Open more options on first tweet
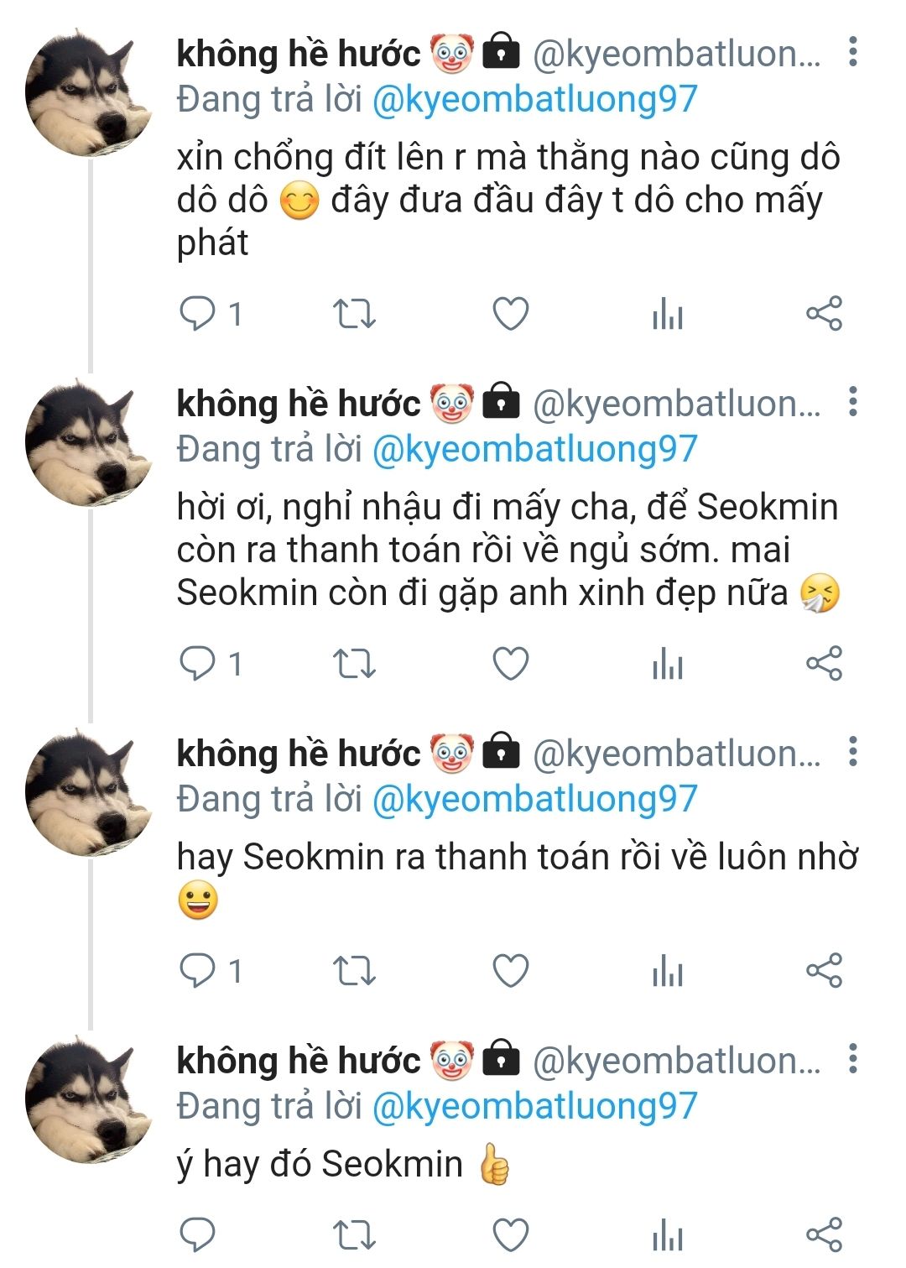This screenshot has height=1268, width=906. pyautogui.click(x=852, y=52)
